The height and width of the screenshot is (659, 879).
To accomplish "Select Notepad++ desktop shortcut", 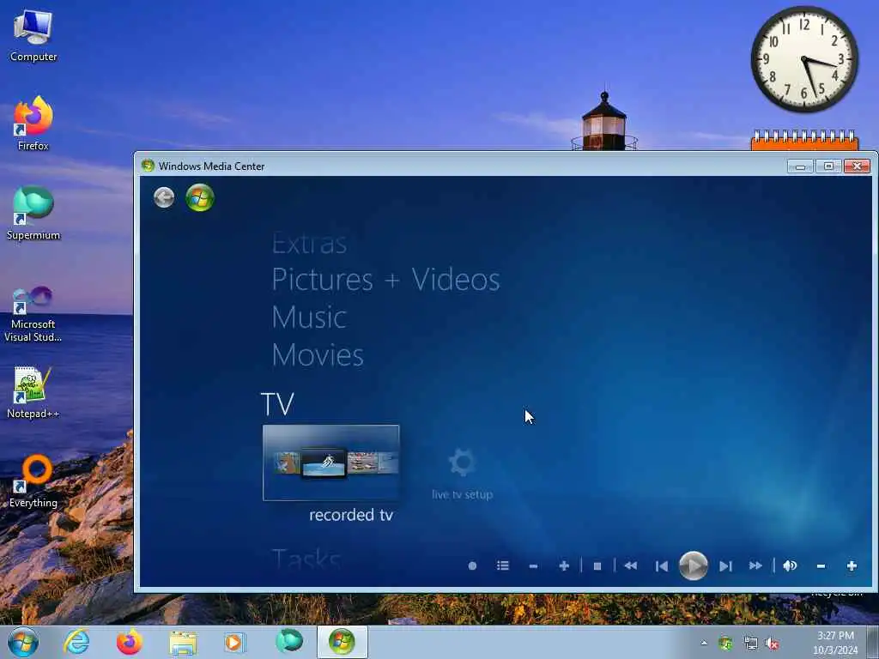I will coord(33,392).
